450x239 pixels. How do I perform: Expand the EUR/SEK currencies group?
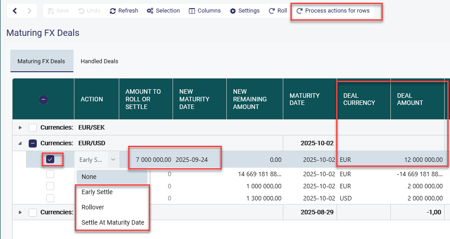pos(20,128)
